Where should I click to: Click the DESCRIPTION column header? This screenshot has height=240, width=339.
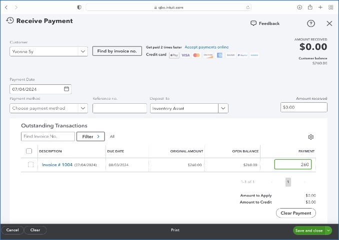click(50, 151)
